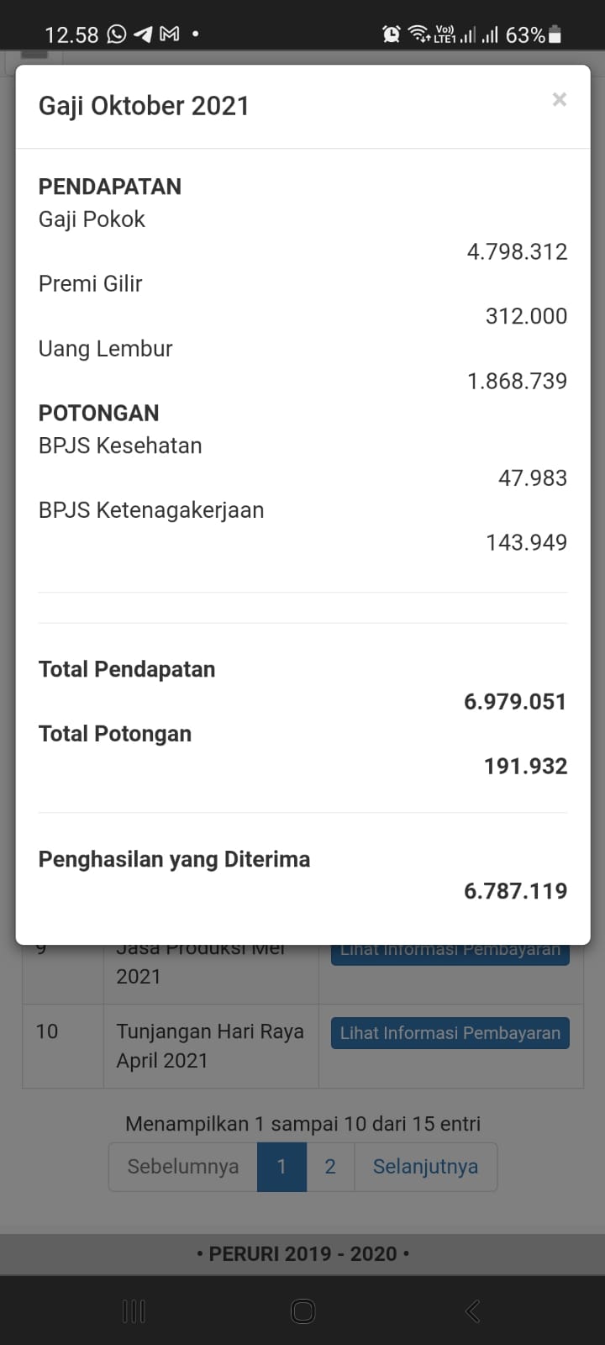The width and height of the screenshot is (605, 1345).
Task: Go to page 2 of entries
Action: (330, 1167)
